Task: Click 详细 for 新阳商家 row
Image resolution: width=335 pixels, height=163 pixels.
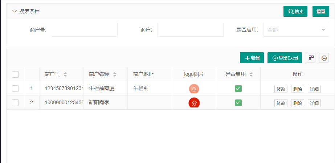Action: (314, 103)
